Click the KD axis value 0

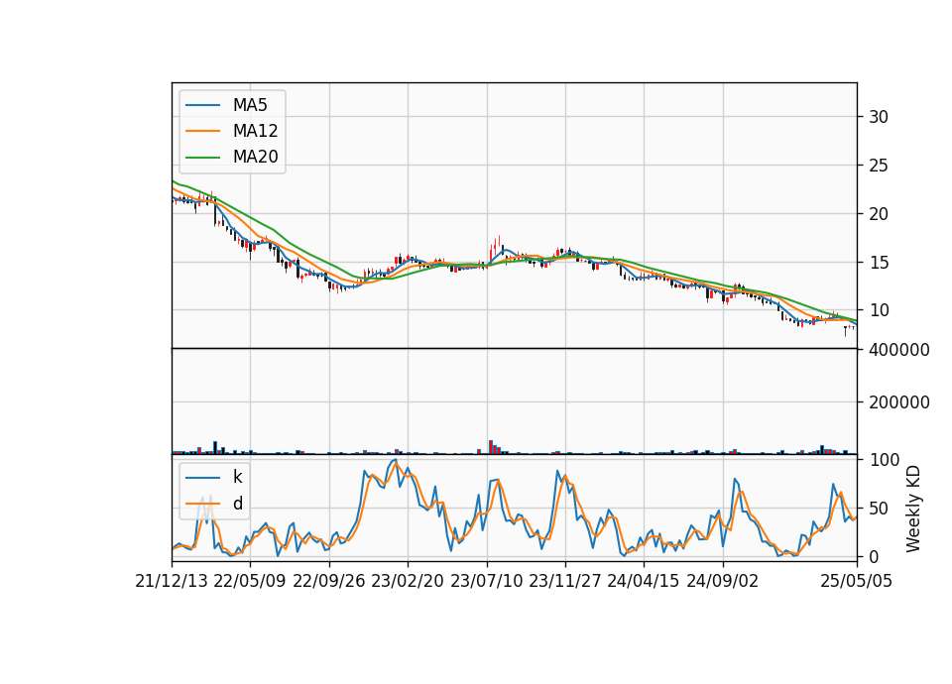tap(873, 556)
